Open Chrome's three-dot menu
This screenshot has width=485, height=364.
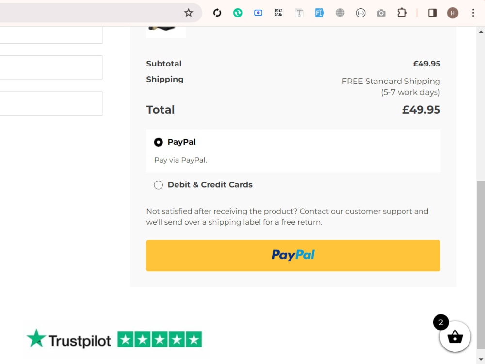pos(473,13)
